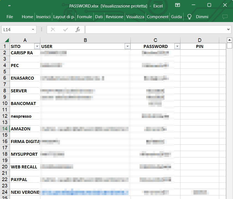Image resolution: width=233 pixels, height=199 pixels.
Task: Click the vertical scrollbar up arrow
Action: coord(229,40)
